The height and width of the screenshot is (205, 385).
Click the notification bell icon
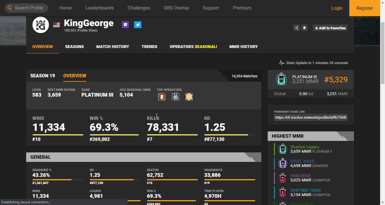click(304, 28)
